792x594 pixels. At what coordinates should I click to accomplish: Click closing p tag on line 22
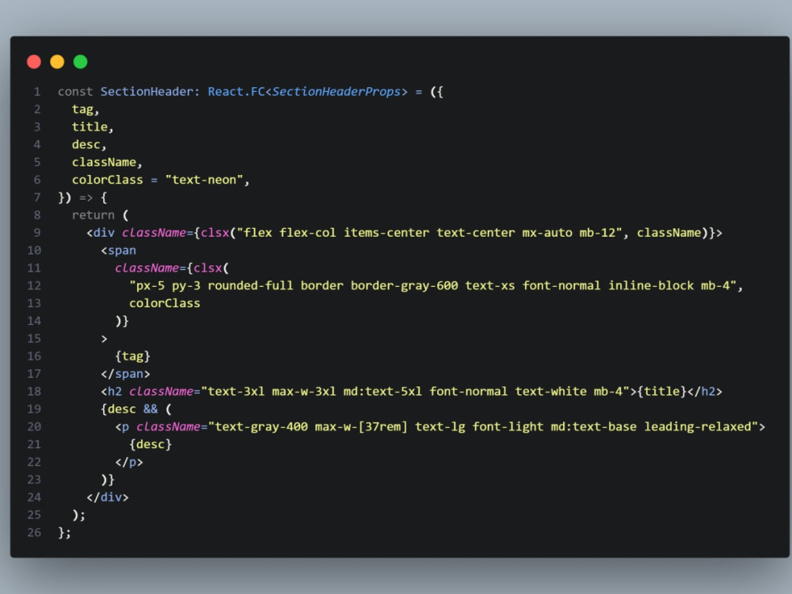(129, 463)
